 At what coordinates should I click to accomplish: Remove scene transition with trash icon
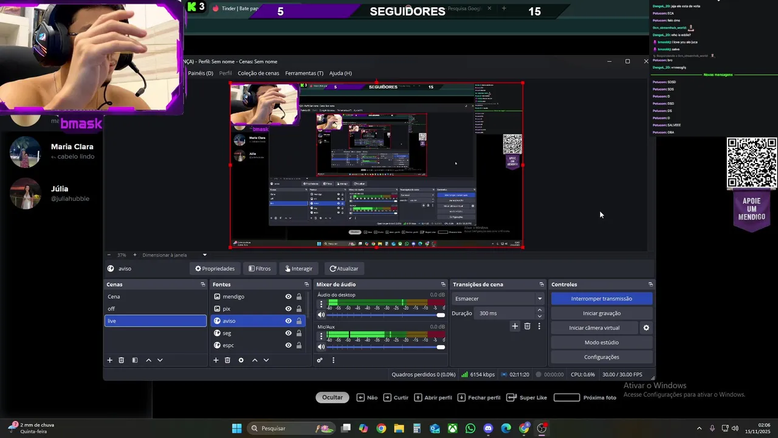point(527,327)
